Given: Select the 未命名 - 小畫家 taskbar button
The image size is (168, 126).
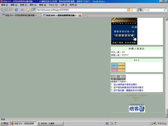Looking at the screenshot, I should tap(50, 123).
